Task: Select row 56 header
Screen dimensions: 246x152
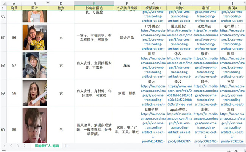Action: (3, 17)
